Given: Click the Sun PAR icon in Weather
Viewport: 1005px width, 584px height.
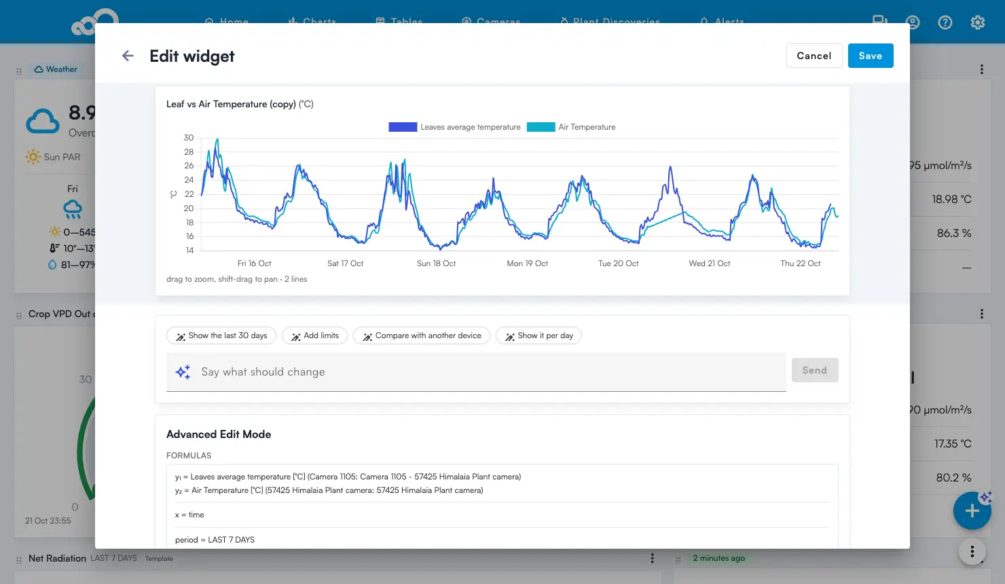Looking at the screenshot, I should coord(33,157).
